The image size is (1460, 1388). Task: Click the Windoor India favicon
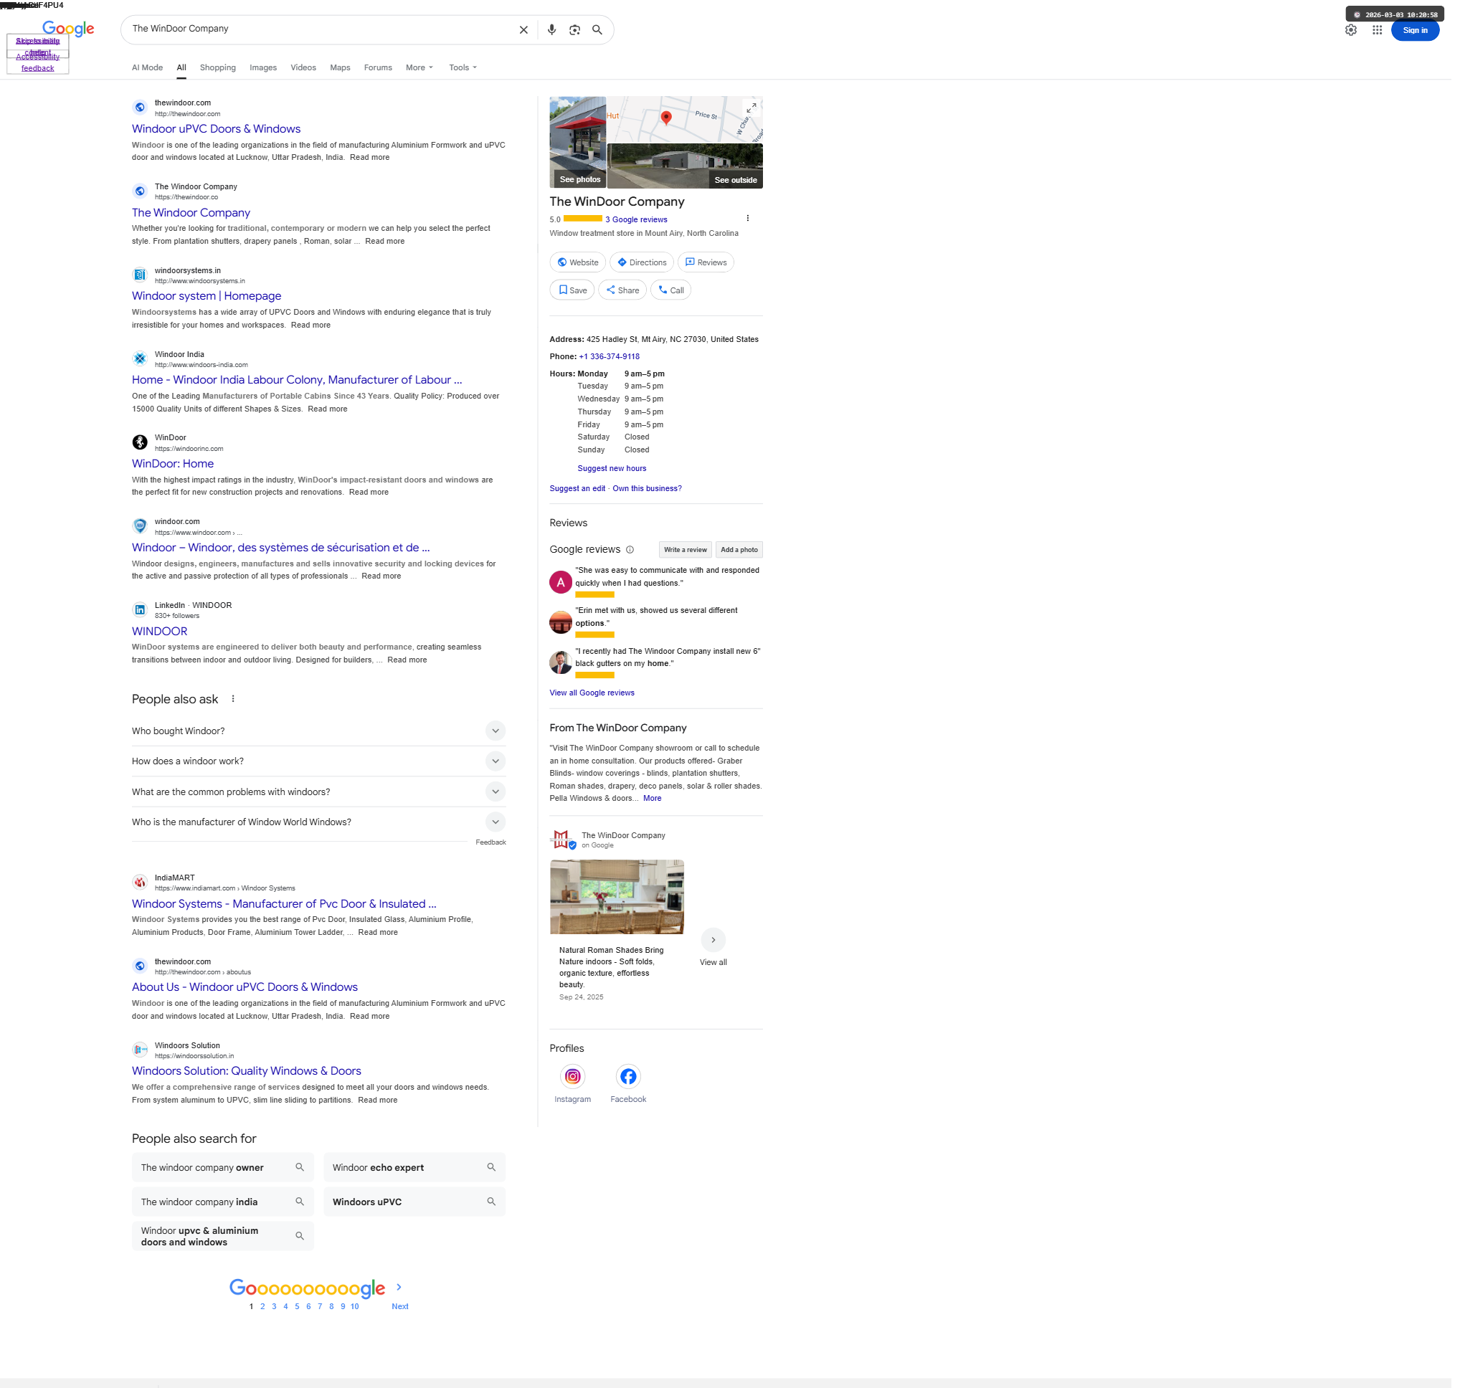[141, 361]
